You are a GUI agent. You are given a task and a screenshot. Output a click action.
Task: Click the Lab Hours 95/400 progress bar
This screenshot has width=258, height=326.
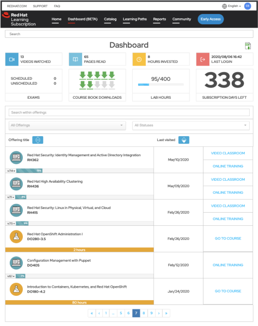click(x=161, y=85)
